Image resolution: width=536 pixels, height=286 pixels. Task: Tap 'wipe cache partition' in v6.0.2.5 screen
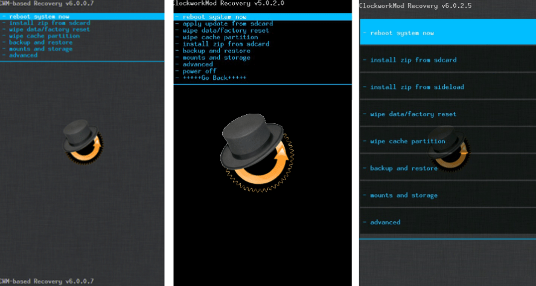click(x=448, y=141)
